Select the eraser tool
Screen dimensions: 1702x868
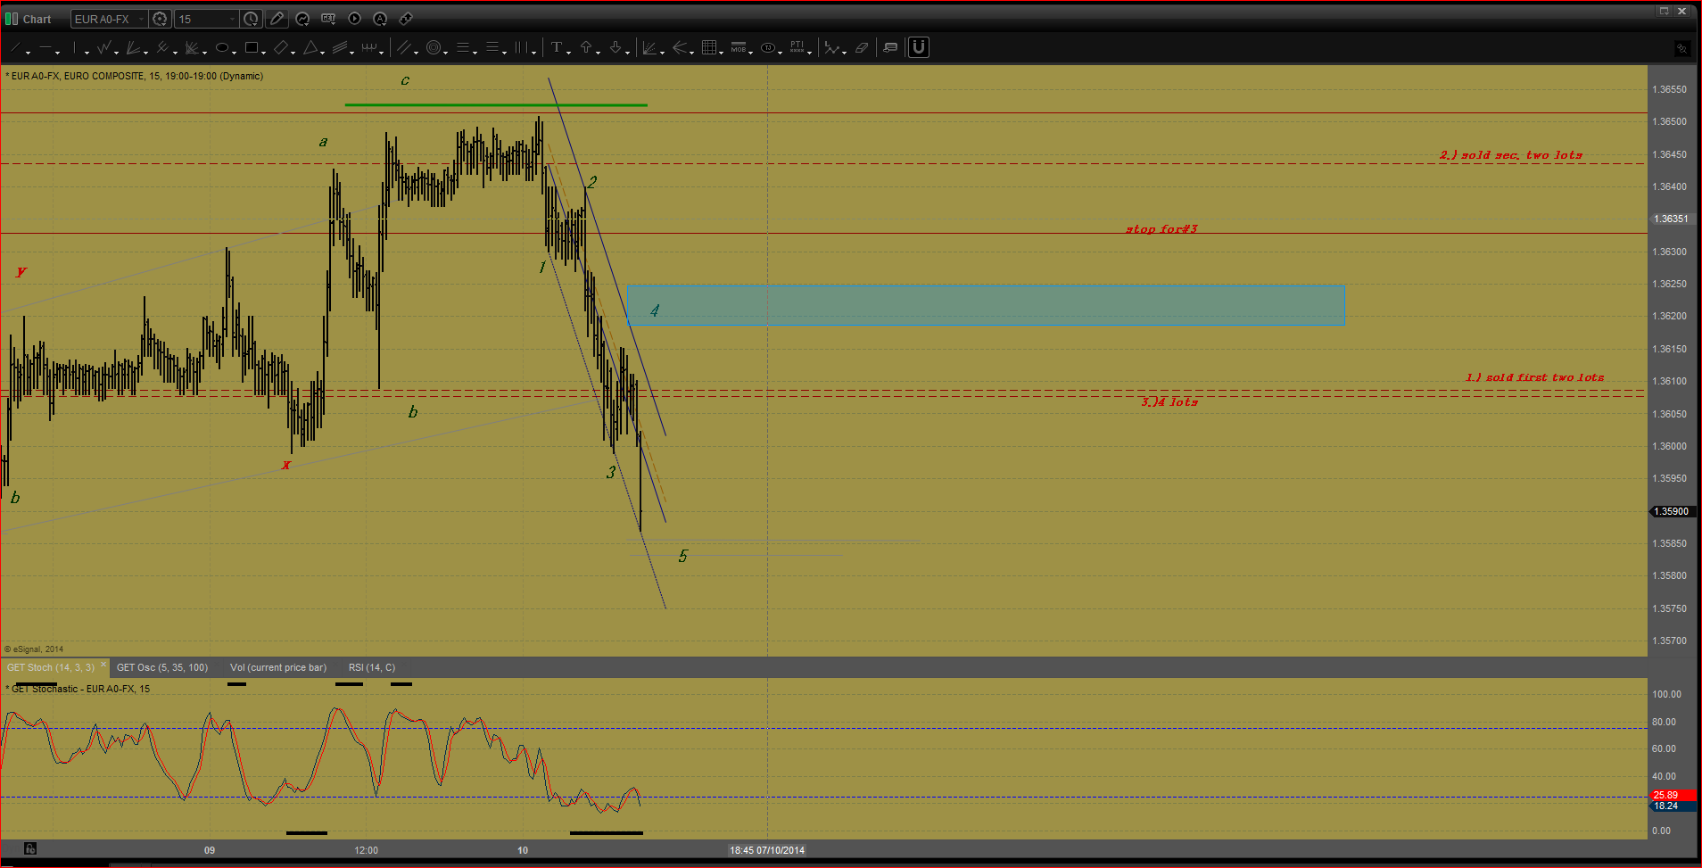862,48
